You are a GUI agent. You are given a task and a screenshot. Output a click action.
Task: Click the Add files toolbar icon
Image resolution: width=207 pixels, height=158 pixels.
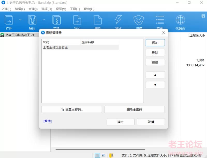[x=77, y=20]
